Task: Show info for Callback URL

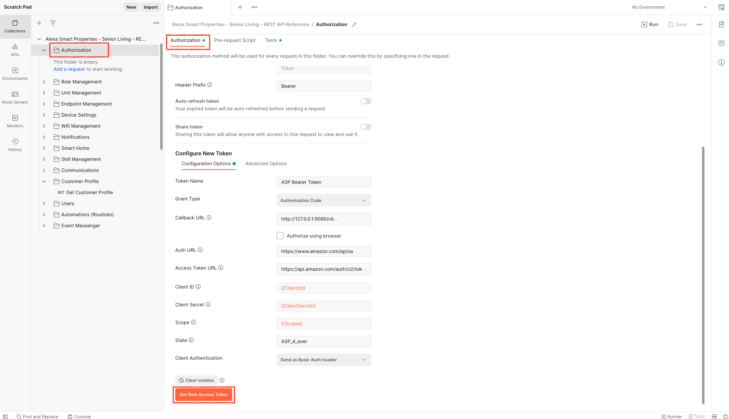Action: tap(209, 217)
